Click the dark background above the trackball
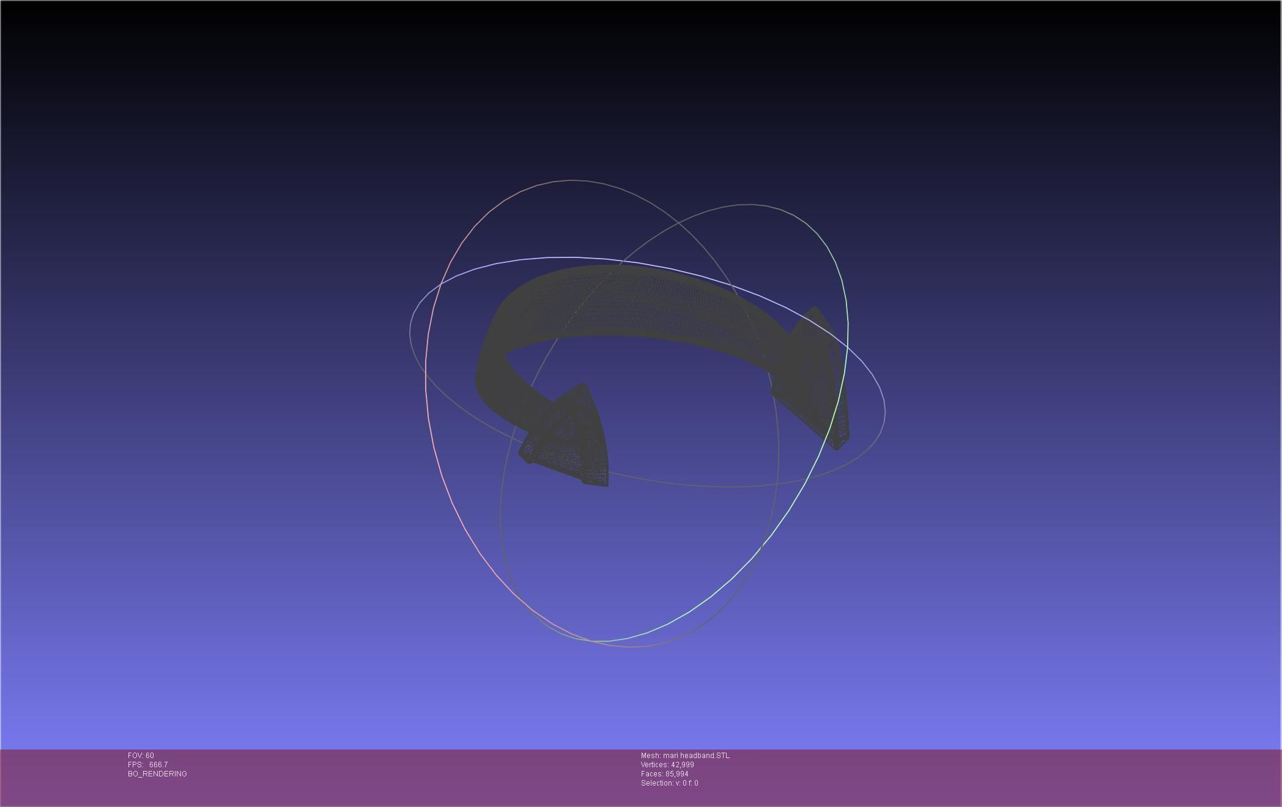The height and width of the screenshot is (807, 1282). coord(641,92)
